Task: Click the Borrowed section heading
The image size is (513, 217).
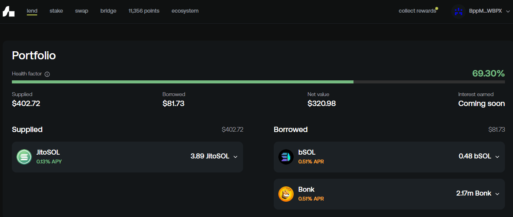Action: tap(291, 129)
